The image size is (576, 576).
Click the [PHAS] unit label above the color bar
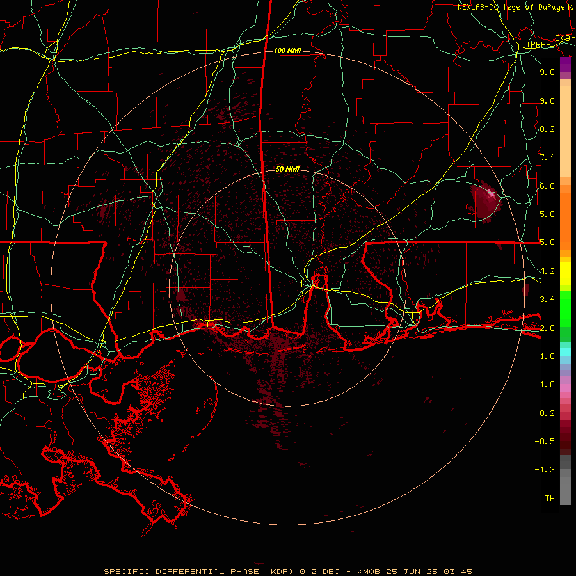541,44
